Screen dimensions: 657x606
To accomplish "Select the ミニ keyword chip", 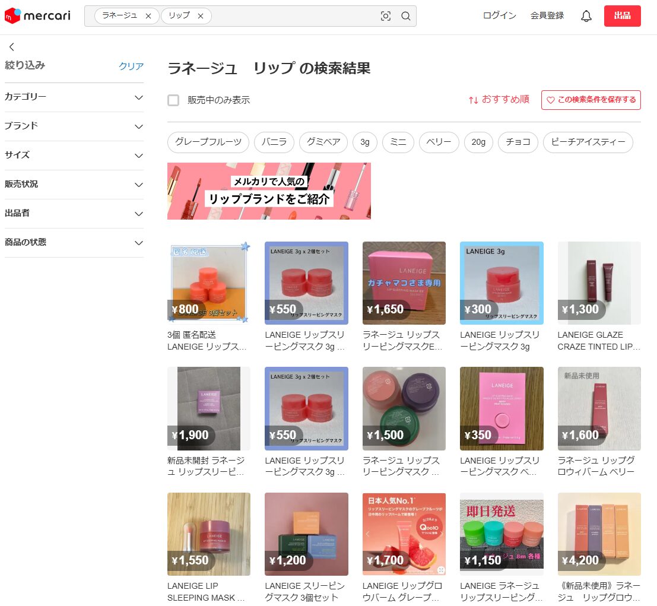I will [398, 142].
